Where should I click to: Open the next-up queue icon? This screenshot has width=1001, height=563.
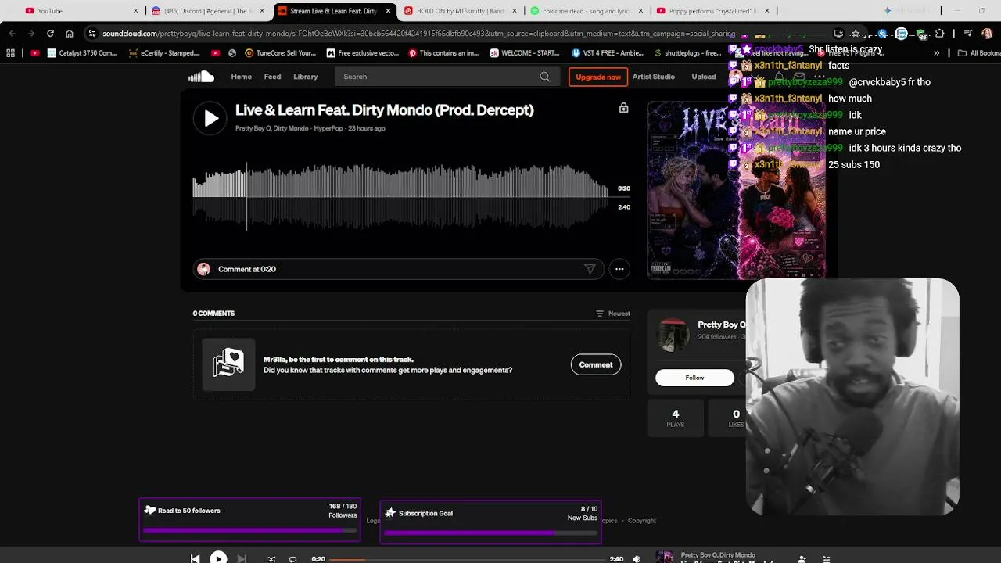pos(827,559)
